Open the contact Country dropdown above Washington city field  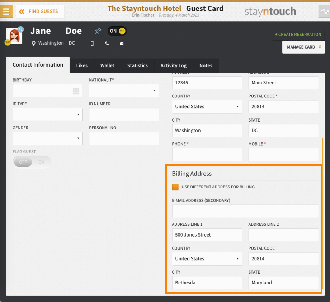[207, 107]
